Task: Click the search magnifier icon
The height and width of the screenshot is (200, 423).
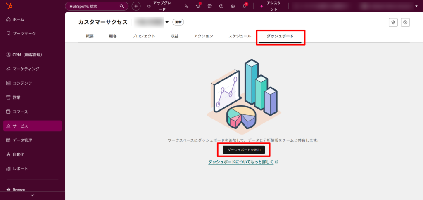Action: 122,6
